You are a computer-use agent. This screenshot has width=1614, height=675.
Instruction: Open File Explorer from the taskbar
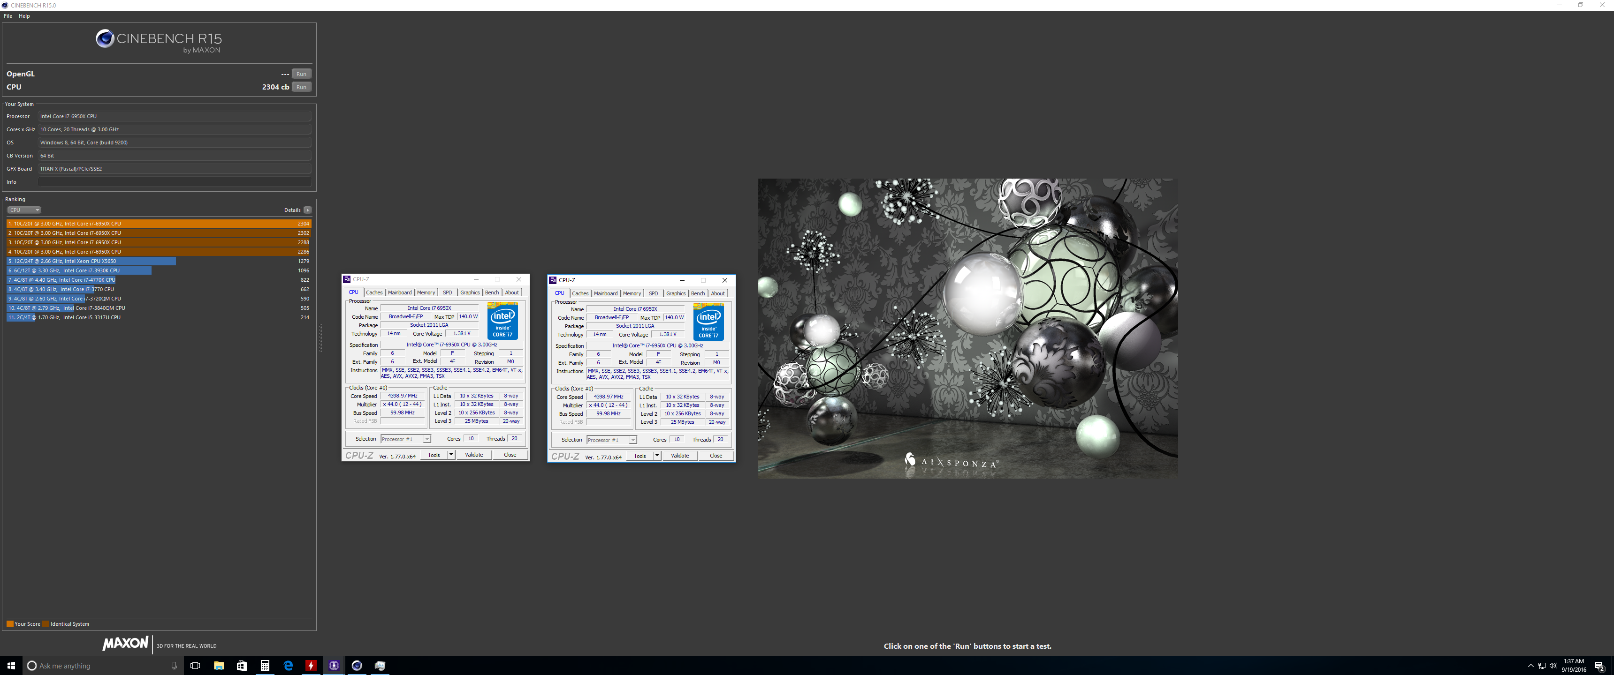coord(219,666)
